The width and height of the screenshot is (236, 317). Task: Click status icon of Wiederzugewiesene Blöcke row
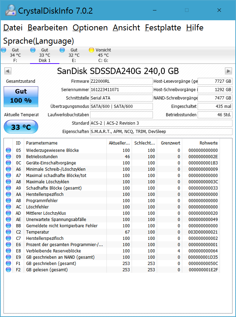coord(8,150)
